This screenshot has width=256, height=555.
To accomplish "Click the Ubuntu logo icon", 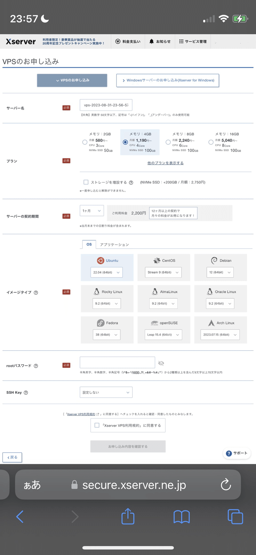I will tap(100, 261).
